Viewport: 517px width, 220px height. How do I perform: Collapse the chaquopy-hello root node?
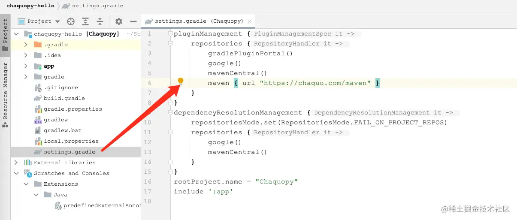[16, 34]
